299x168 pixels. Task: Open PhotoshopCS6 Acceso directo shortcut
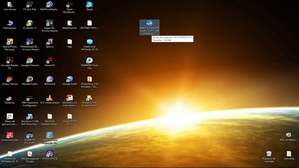point(30,42)
